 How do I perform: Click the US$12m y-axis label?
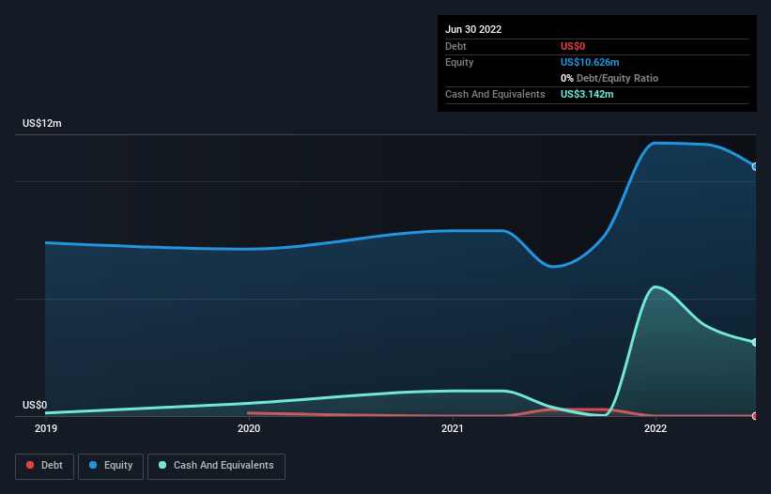pyautogui.click(x=42, y=123)
